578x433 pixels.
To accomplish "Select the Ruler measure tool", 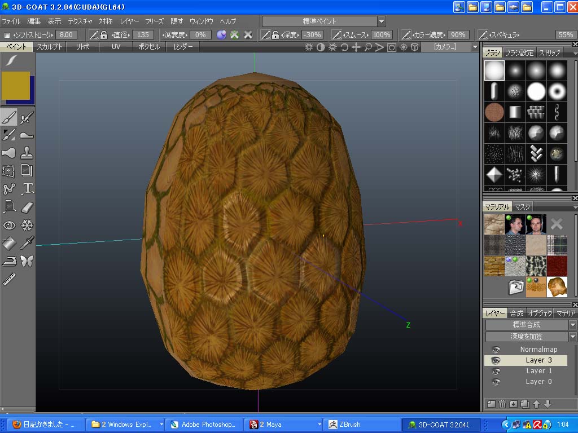I will 8,279.
